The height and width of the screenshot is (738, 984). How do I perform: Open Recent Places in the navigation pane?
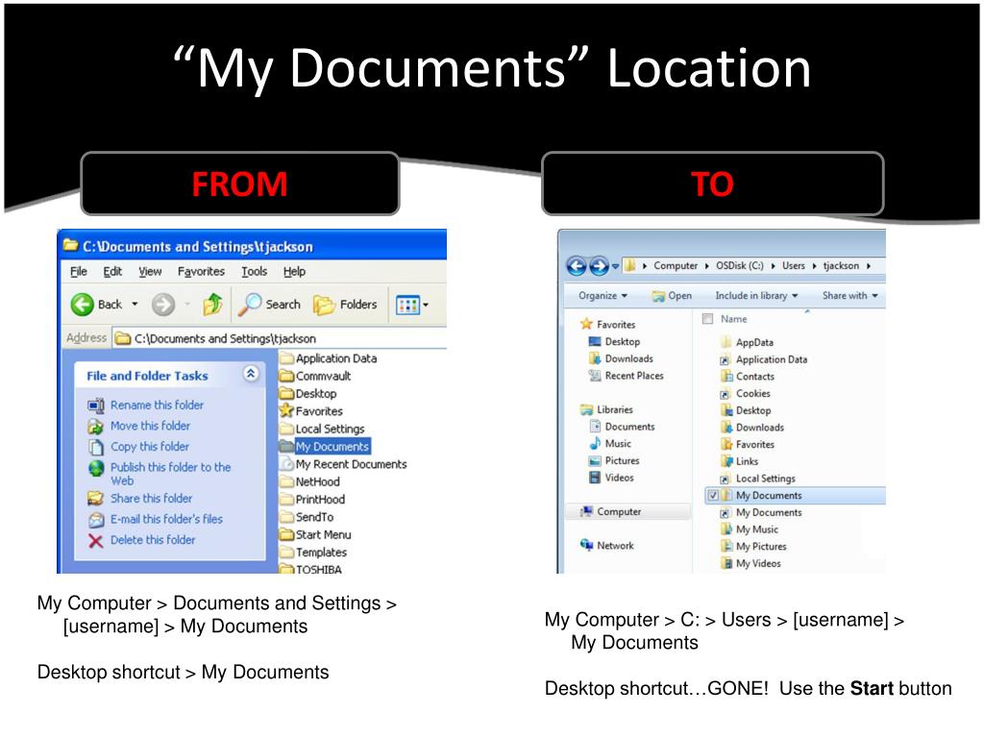(x=627, y=376)
